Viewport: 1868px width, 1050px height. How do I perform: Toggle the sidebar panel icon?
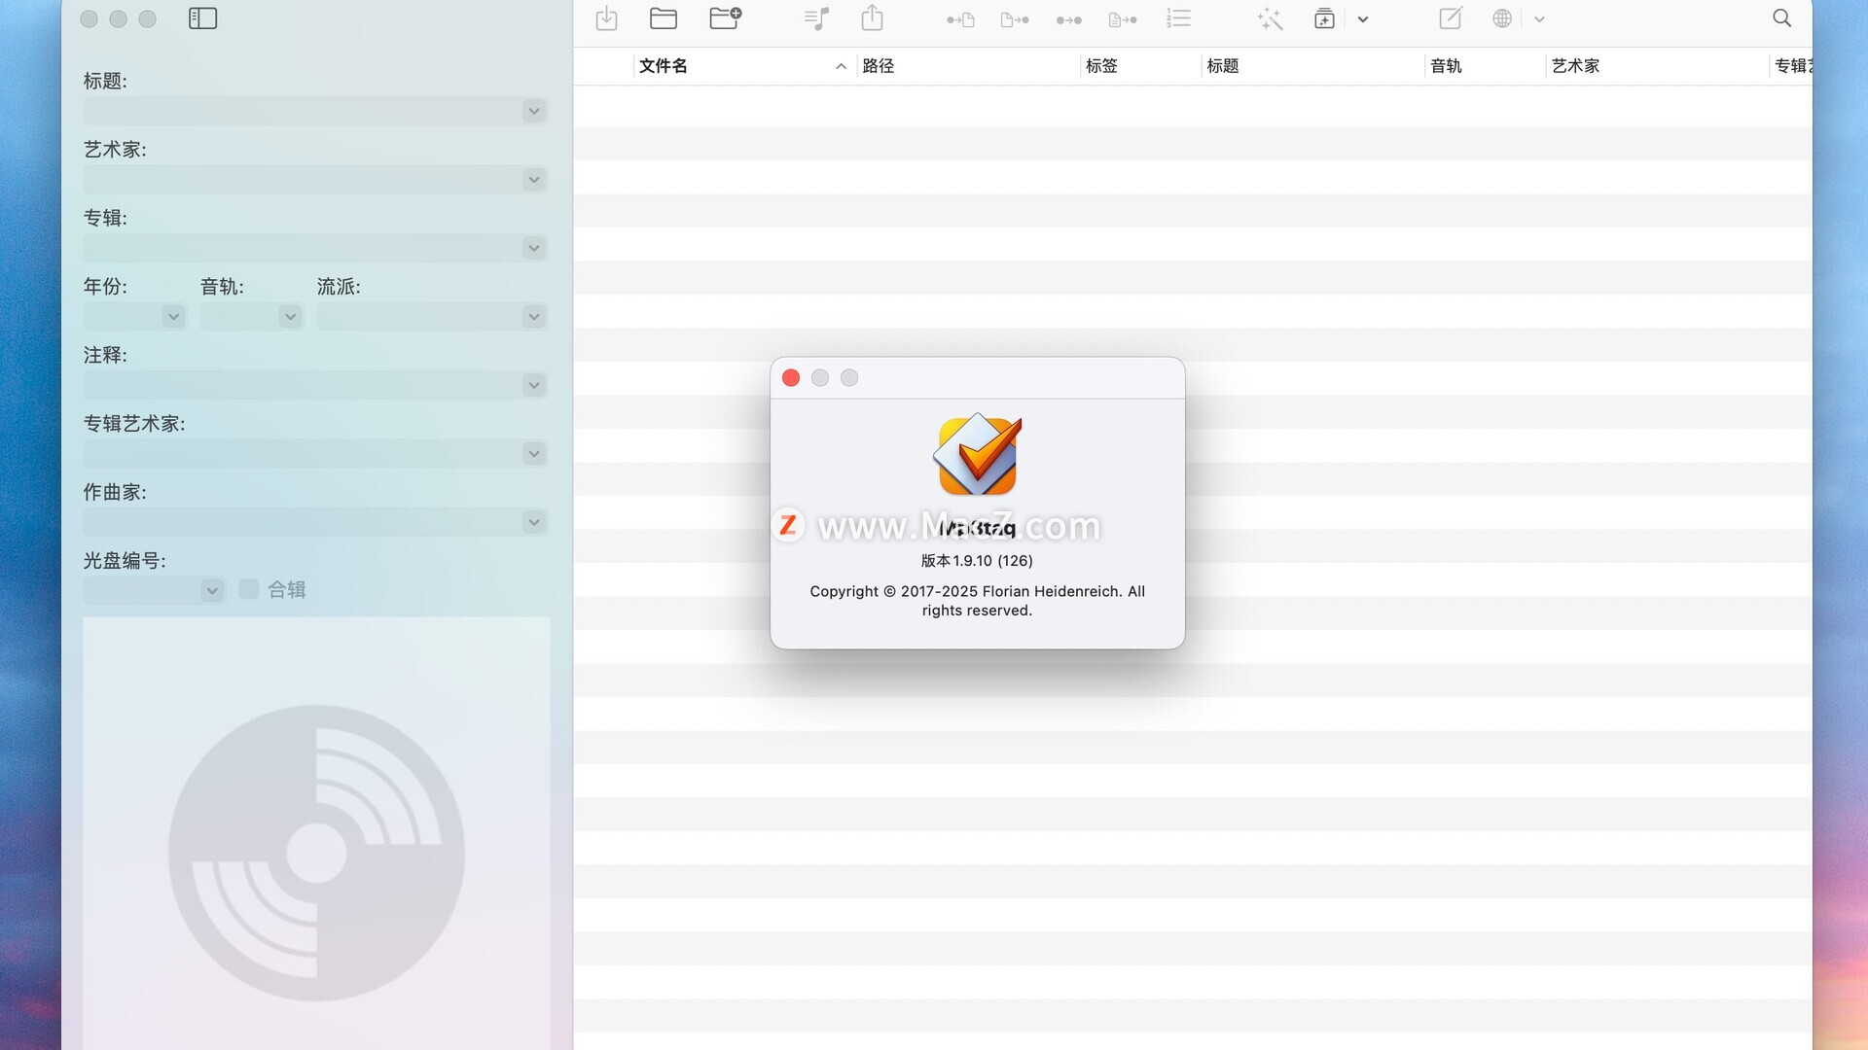pos(202,18)
